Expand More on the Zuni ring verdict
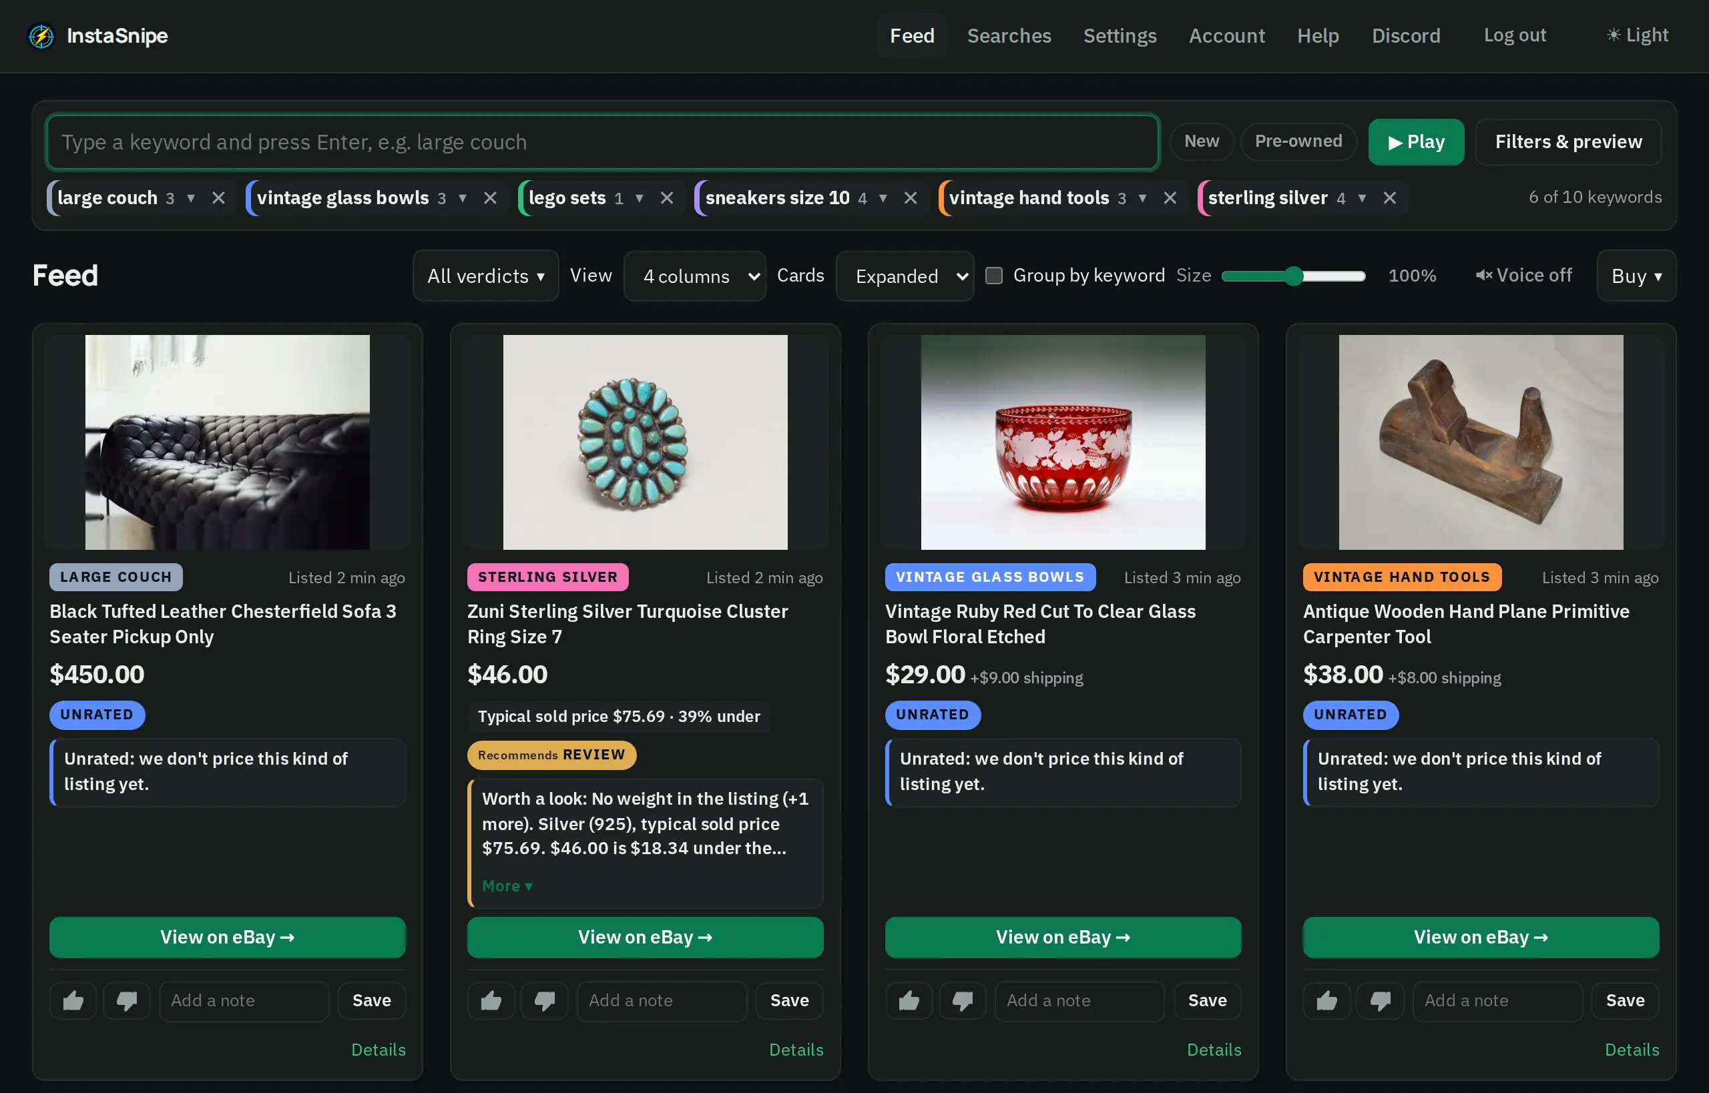Screen dimensions: 1709x1093 tap(507, 885)
